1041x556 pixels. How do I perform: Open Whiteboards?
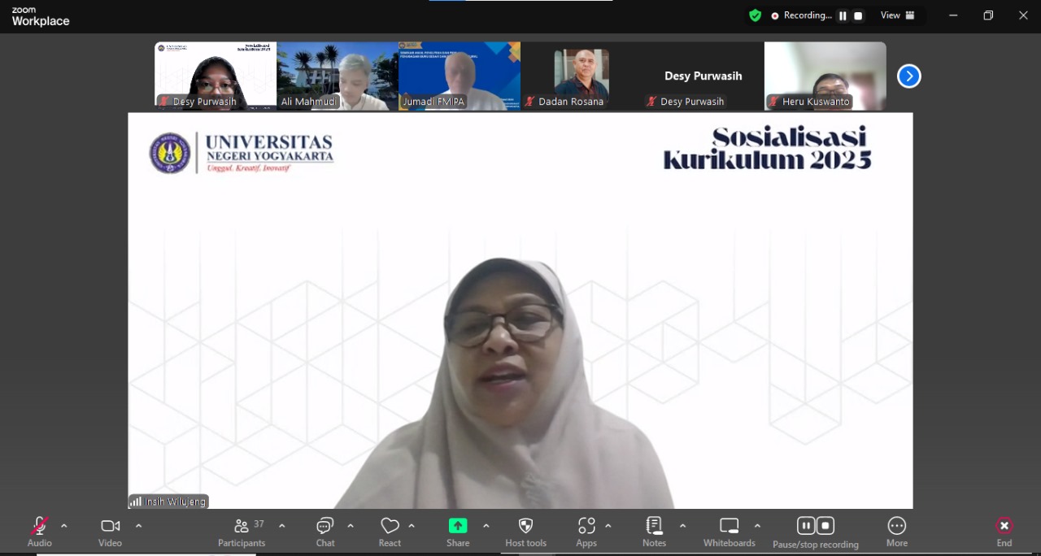730,532
